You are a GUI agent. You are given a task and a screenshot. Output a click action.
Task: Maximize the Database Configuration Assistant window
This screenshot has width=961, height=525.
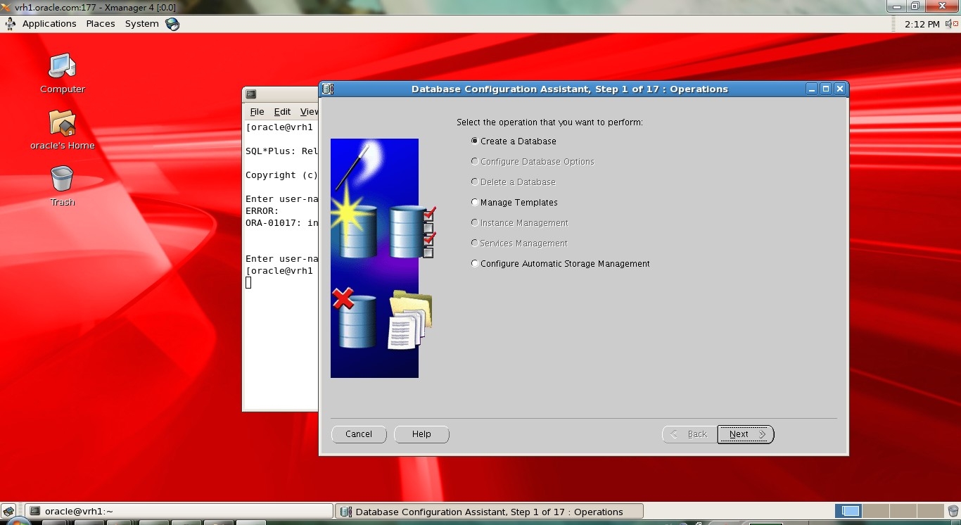click(x=826, y=89)
